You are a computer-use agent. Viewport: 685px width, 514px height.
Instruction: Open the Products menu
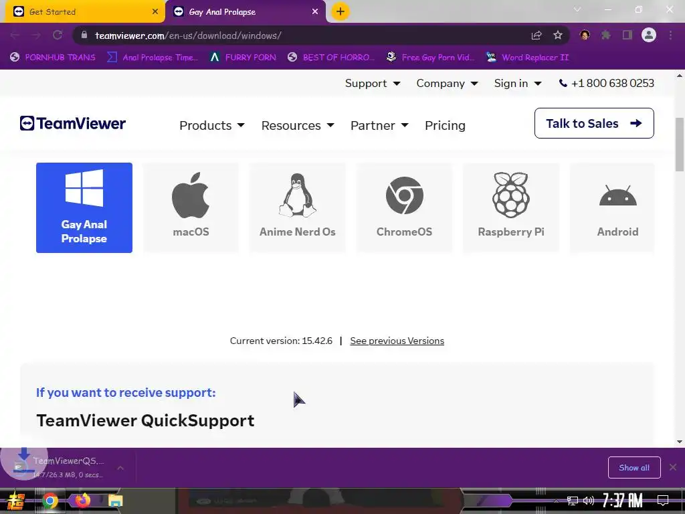[x=212, y=125]
